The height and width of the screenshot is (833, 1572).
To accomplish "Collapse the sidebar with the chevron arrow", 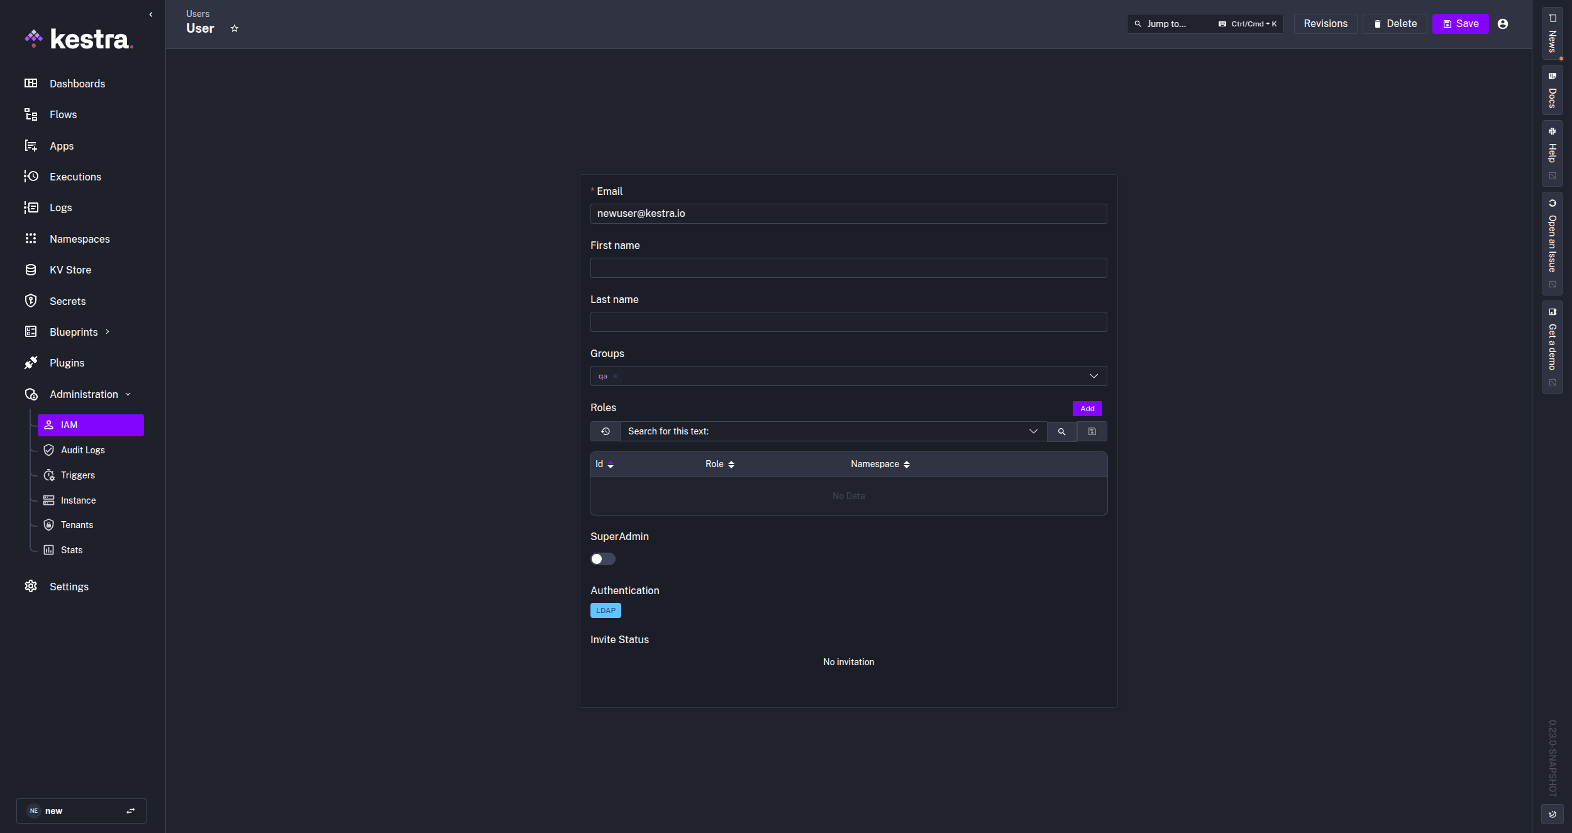I will tap(151, 14).
